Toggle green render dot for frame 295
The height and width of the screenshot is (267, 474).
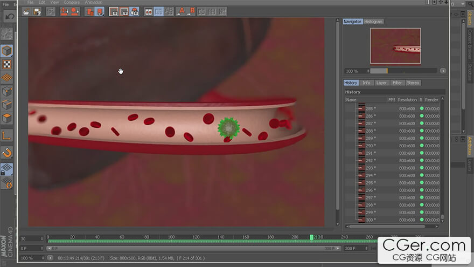tap(422, 183)
